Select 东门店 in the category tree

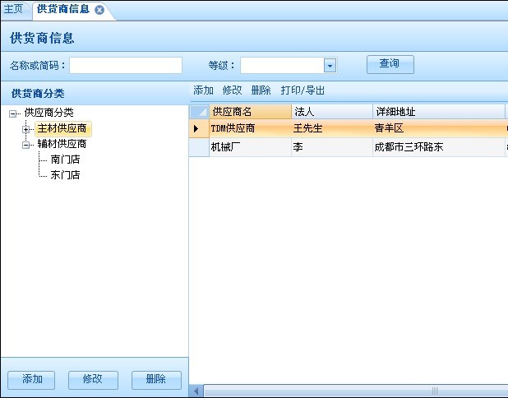click(65, 175)
